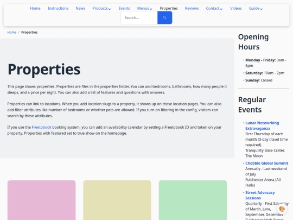This screenshot has height=220, width=293.
Task: Go to Home in the navigation bar
Action: pyautogui.click(x=35, y=8)
